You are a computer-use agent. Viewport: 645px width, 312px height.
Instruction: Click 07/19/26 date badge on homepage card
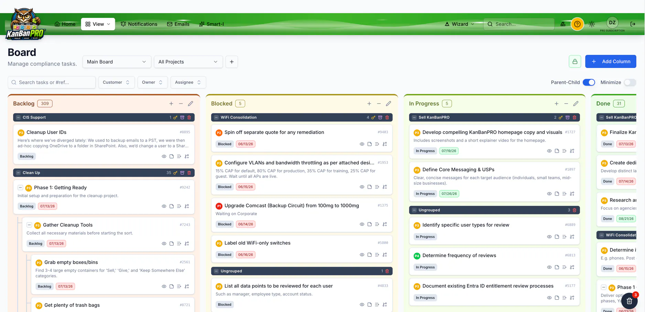point(449,151)
